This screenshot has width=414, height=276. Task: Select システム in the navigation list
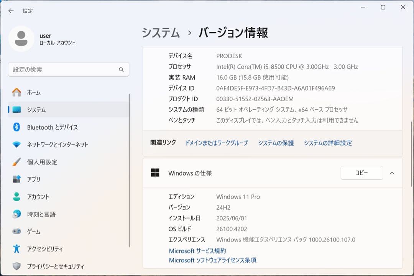pos(16,110)
